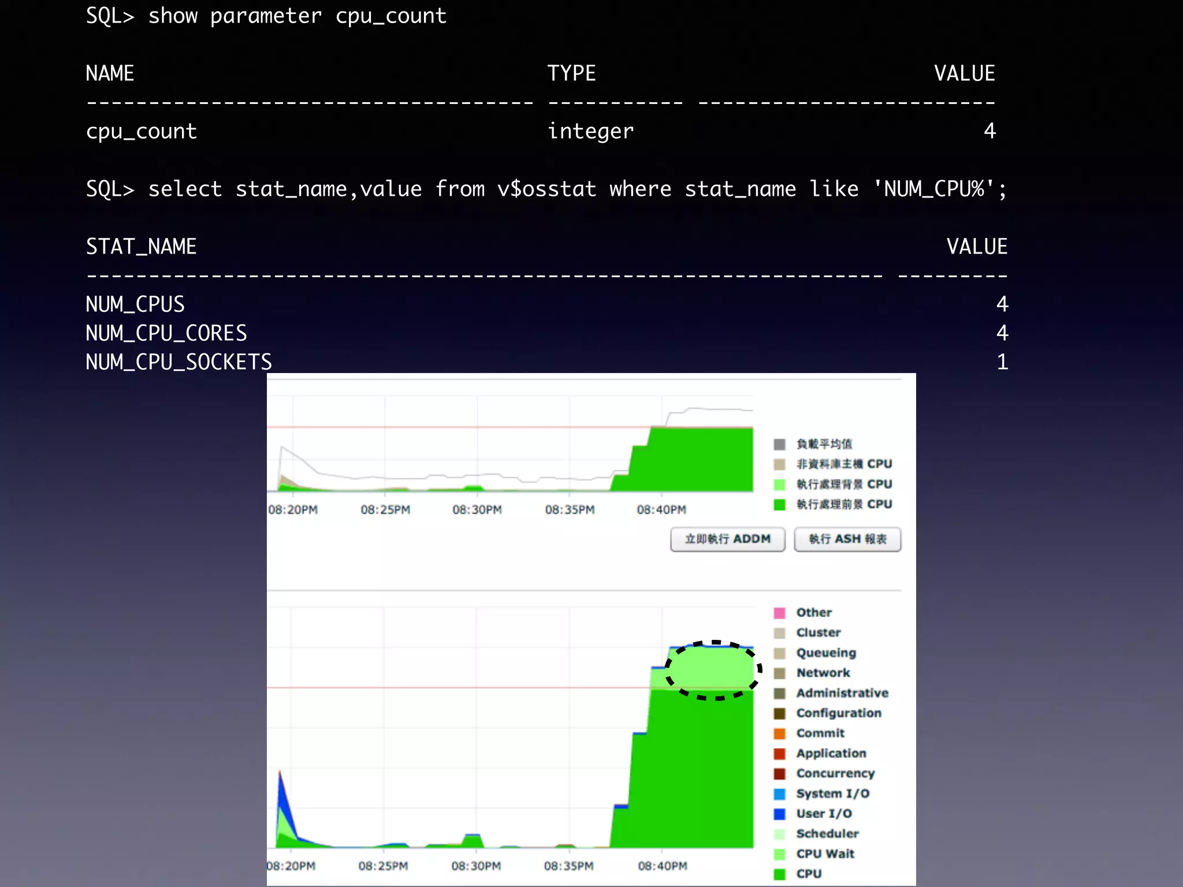Click the 立即執行 ADDM button

click(x=727, y=539)
